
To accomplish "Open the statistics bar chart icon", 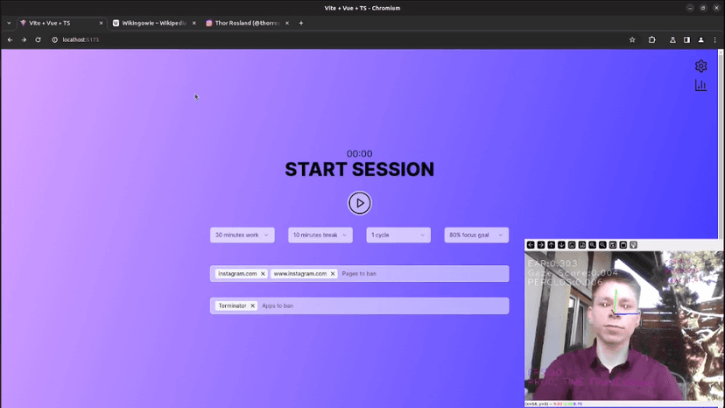I will [700, 86].
